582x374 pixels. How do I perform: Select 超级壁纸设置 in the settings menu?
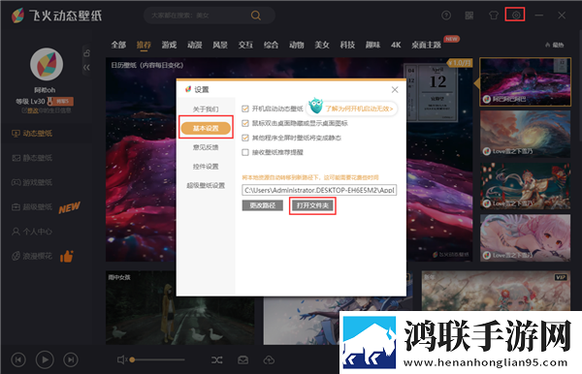[206, 185]
